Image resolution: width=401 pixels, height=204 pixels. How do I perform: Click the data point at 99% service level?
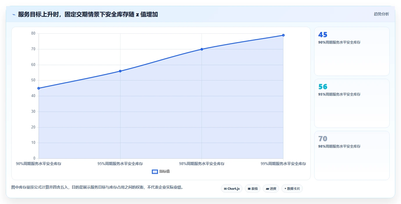283,35
